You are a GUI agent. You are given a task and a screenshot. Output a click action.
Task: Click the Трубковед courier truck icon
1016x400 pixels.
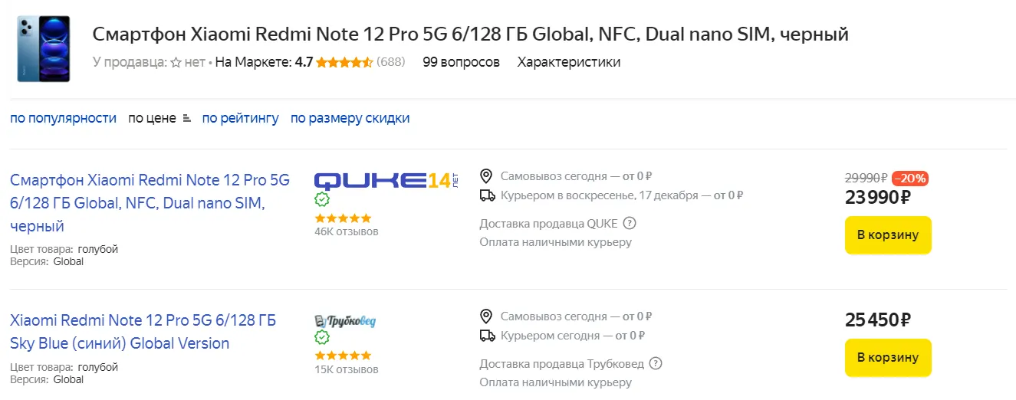pos(487,336)
